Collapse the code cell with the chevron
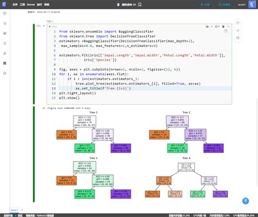 (x=44, y=26)
